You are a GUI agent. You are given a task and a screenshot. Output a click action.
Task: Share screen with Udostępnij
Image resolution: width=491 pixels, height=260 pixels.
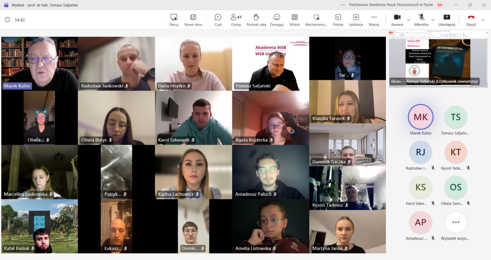[447, 20]
